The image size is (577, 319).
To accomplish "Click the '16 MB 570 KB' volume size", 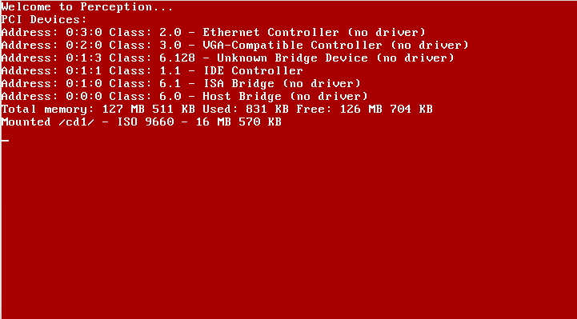I will click(x=238, y=122).
